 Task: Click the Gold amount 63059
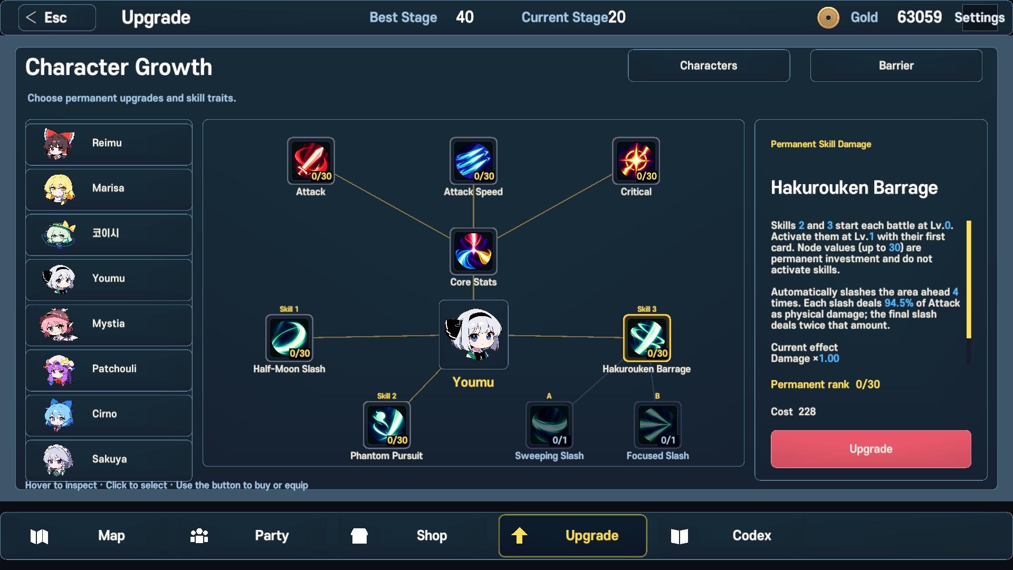click(x=919, y=17)
